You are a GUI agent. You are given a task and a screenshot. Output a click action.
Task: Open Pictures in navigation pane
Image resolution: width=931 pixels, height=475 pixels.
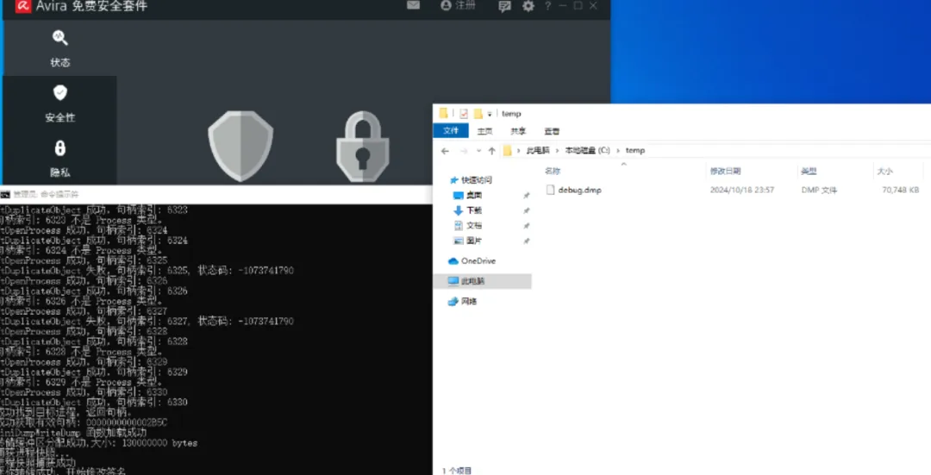click(x=474, y=241)
